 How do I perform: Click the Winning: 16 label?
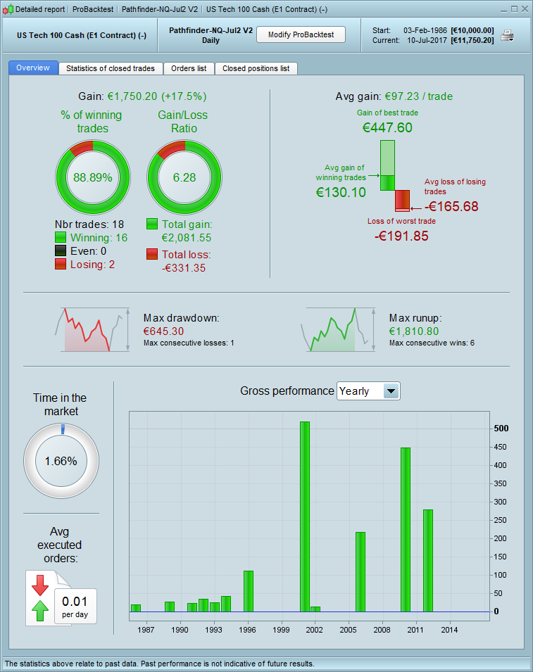pos(99,237)
